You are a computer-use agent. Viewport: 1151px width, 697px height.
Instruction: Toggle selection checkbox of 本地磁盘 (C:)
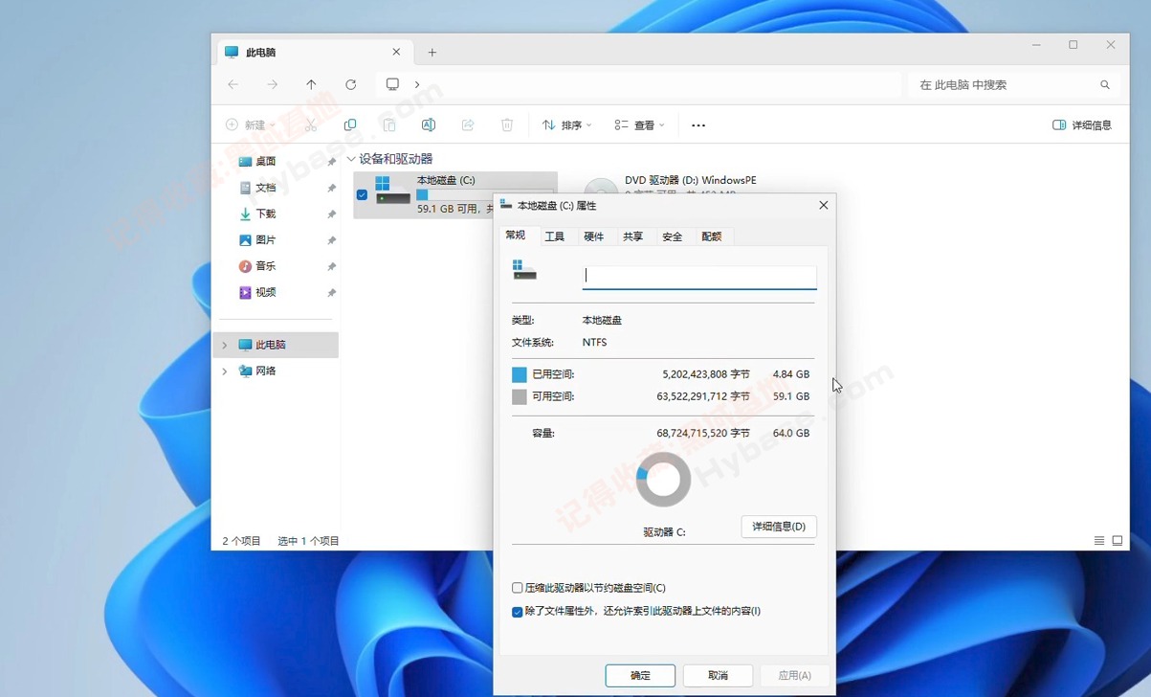(362, 194)
